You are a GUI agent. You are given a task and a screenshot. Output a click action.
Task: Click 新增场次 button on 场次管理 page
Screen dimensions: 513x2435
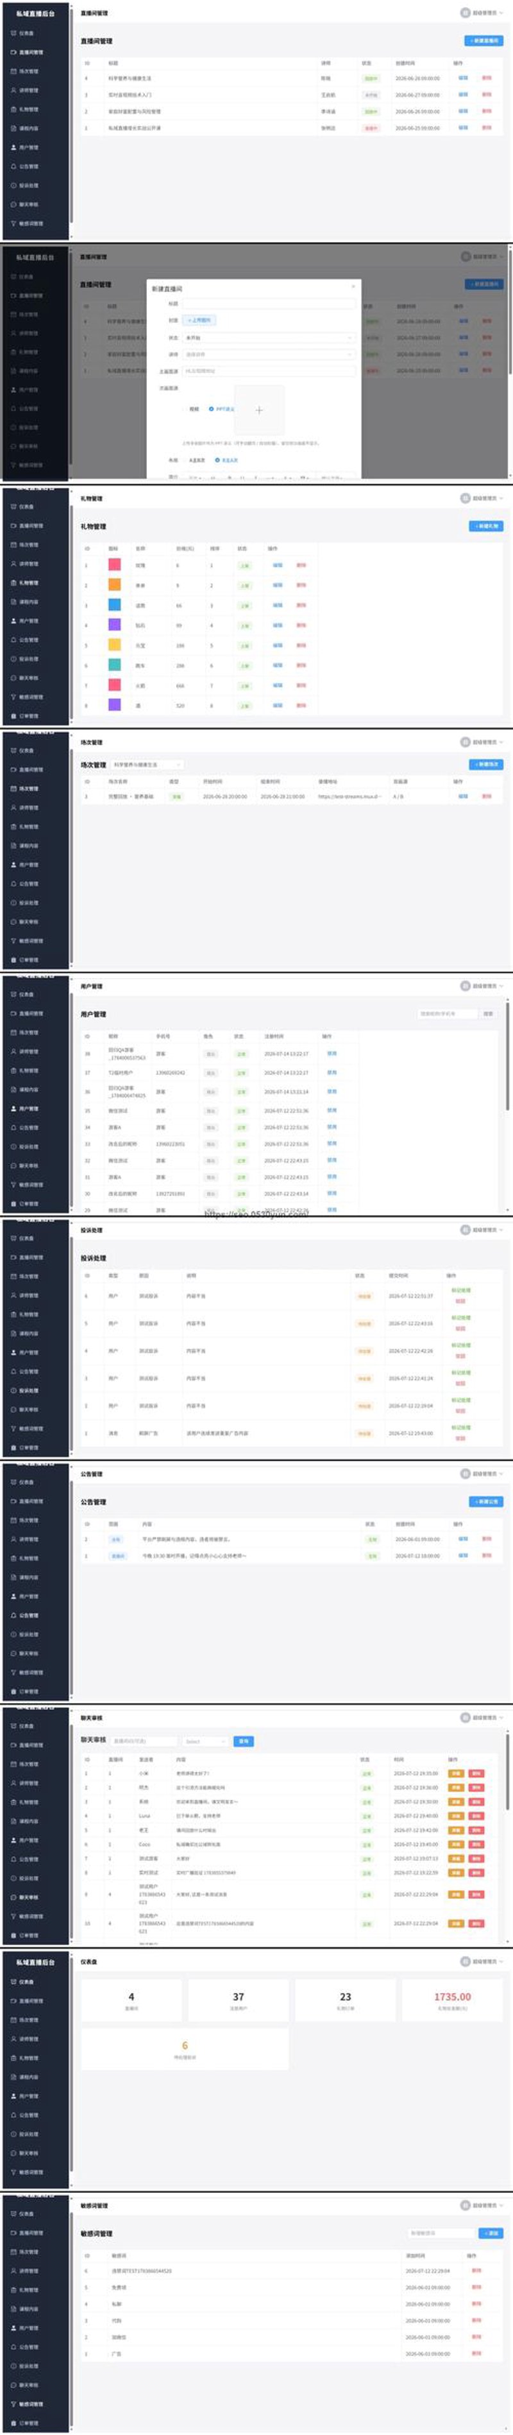(485, 764)
